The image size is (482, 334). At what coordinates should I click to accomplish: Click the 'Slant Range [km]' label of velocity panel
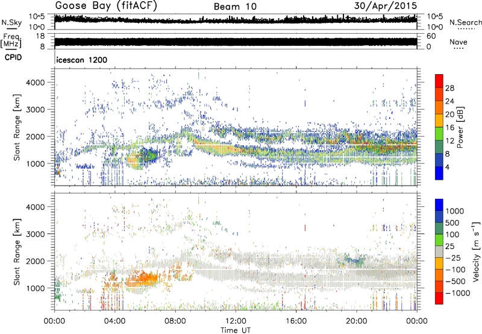[17, 251]
